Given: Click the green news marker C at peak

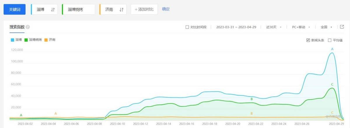Looking at the screenshot, I should tap(332, 84).
